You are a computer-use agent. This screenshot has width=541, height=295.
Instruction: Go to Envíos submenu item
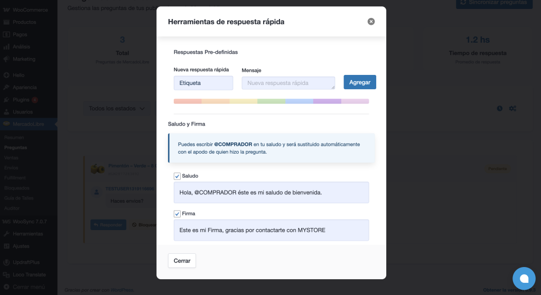pos(11,168)
